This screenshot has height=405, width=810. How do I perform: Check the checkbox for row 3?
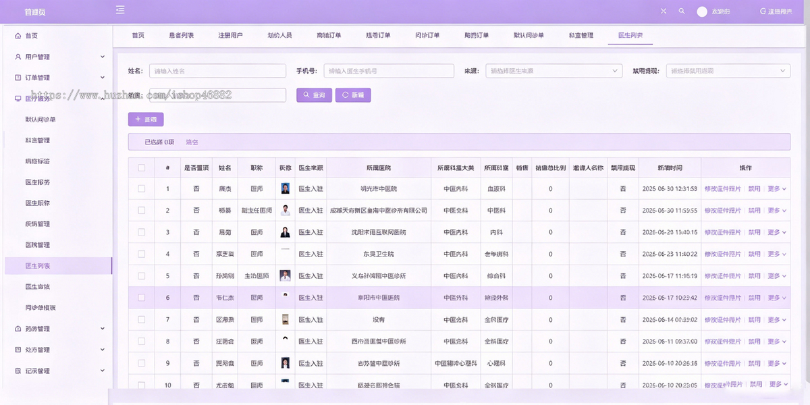[141, 232]
